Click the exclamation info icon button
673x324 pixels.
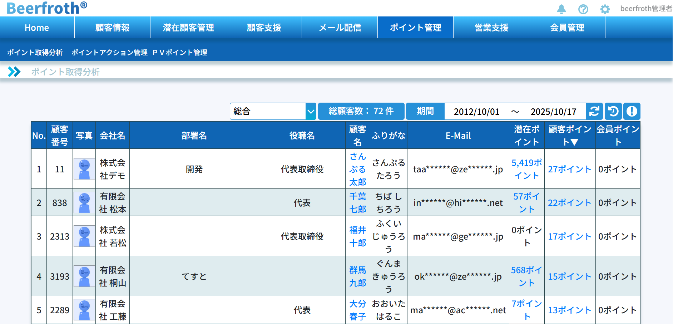tap(632, 111)
